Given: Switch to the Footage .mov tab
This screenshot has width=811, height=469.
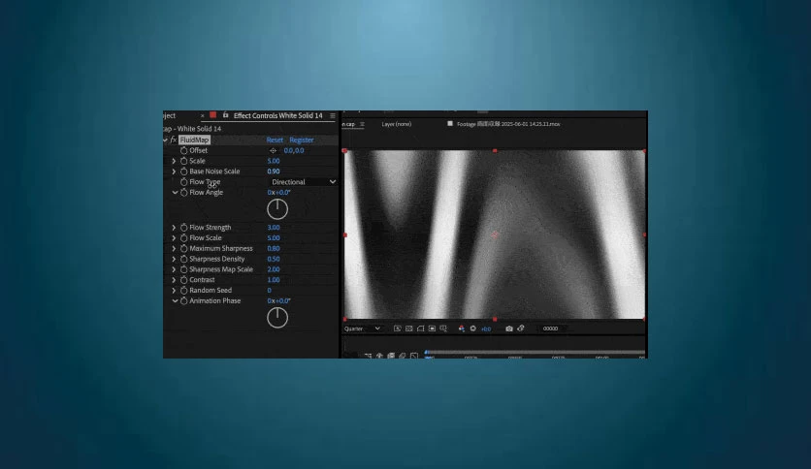Looking at the screenshot, I should [508, 124].
